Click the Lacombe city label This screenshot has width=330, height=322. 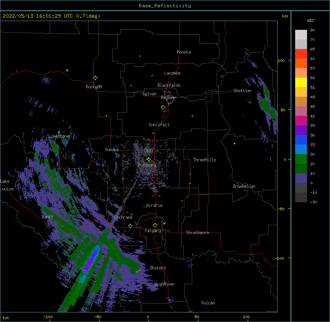pyautogui.click(x=172, y=73)
